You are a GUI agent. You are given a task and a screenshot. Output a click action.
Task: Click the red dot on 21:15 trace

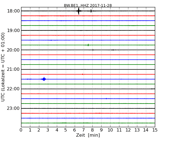coord(83,74)
